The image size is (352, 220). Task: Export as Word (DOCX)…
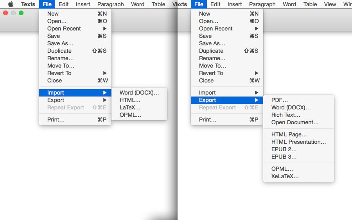click(x=298, y=107)
